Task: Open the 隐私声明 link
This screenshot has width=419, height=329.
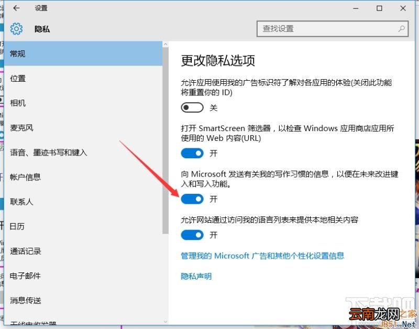Action: tap(196, 276)
